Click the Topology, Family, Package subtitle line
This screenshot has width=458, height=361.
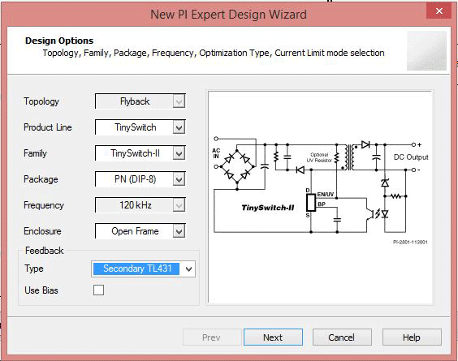coord(214,53)
